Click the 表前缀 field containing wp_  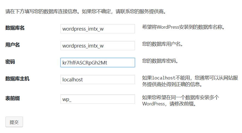click(x=98, y=99)
